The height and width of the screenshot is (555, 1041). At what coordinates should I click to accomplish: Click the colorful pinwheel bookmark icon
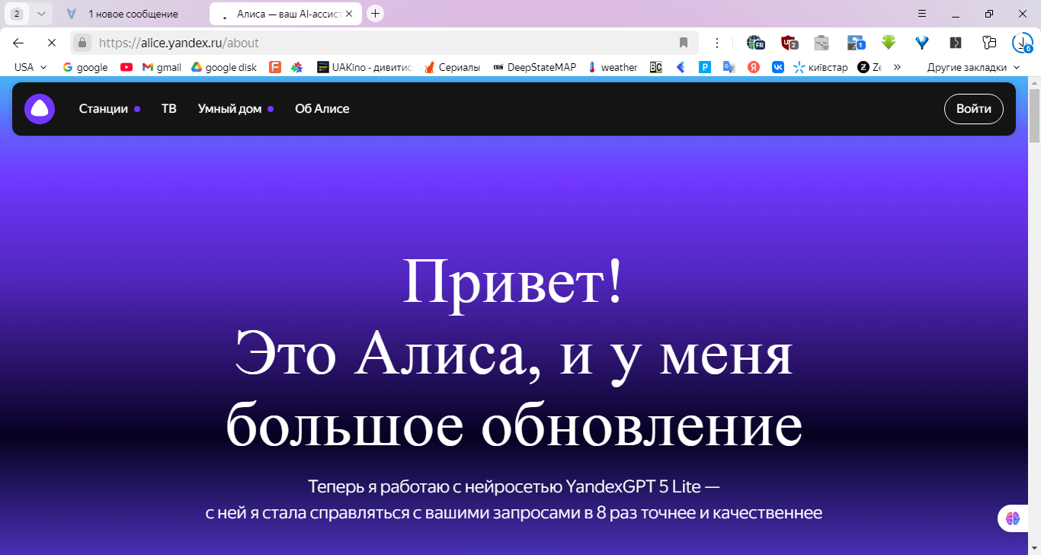[x=297, y=67]
